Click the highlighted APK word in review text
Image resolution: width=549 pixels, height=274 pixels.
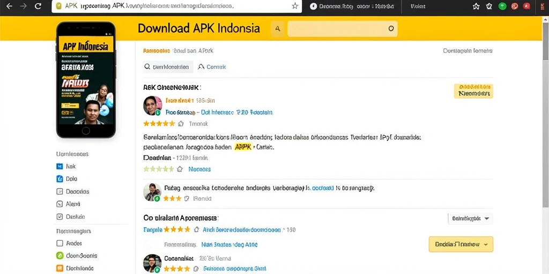243,147
